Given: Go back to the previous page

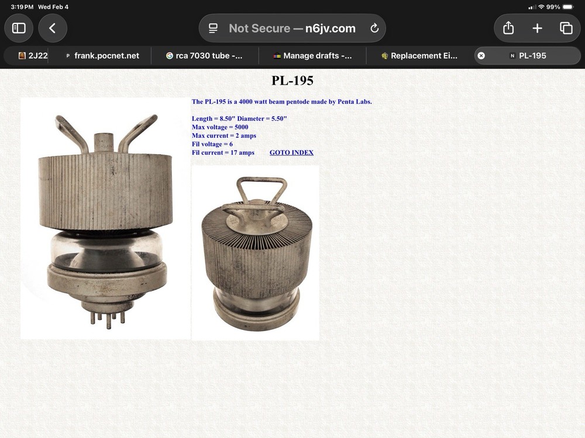Looking at the screenshot, I should 52,28.
